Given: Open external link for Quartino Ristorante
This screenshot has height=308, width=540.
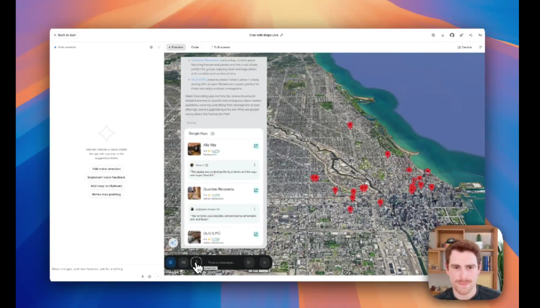Looking at the screenshot, I should pyautogui.click(x=256, y=190).
